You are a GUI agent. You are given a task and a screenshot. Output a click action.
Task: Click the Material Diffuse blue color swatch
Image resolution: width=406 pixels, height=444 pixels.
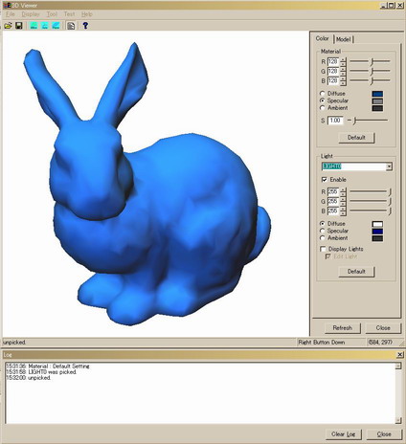pyautogui.click(x=377, y=94)
